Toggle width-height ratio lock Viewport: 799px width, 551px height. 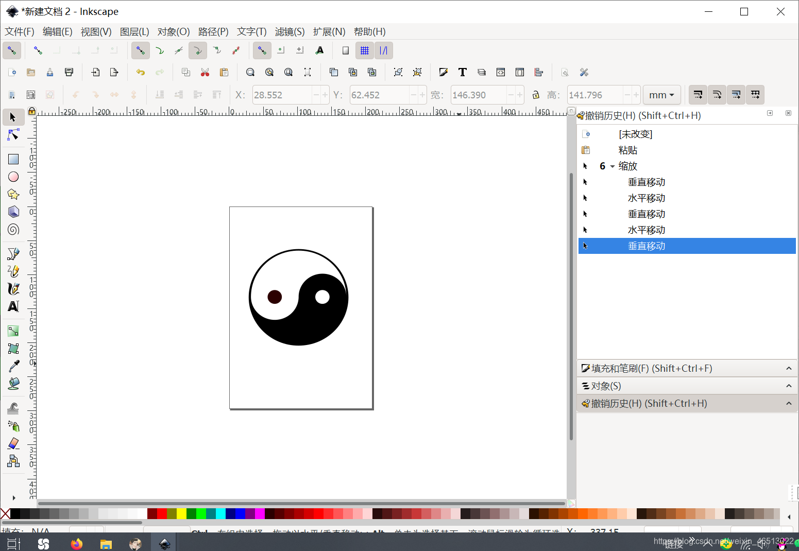click(536, 95)
